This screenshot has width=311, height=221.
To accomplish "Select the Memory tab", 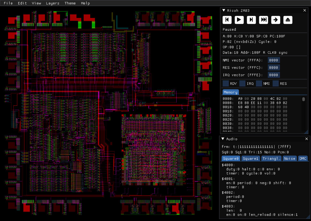I will pyautogui.click(x=230, y=92).
